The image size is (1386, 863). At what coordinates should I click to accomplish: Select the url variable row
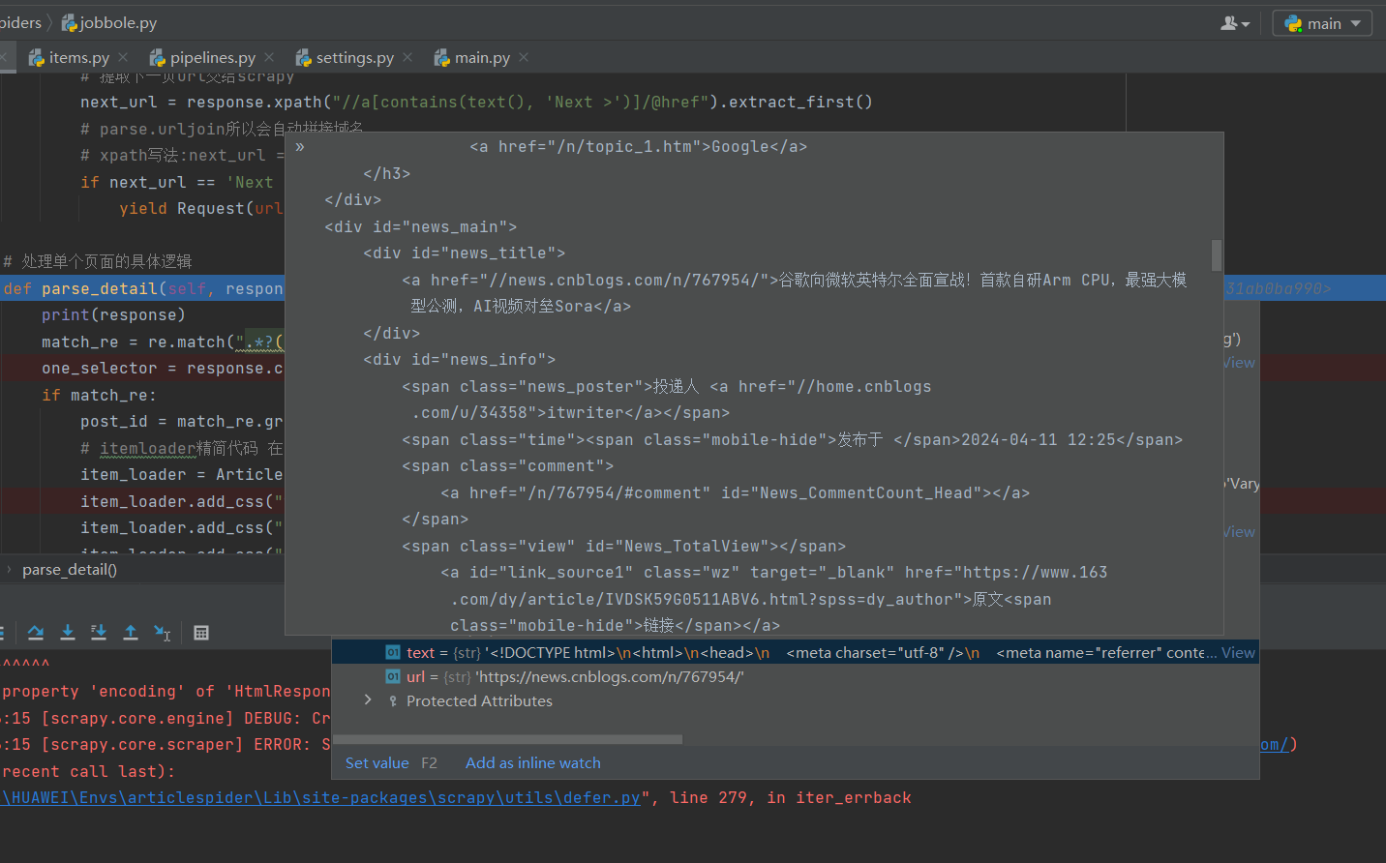point(795,676)
